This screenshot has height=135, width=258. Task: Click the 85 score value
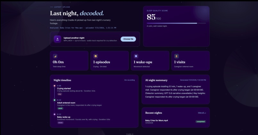pos(151,17)
